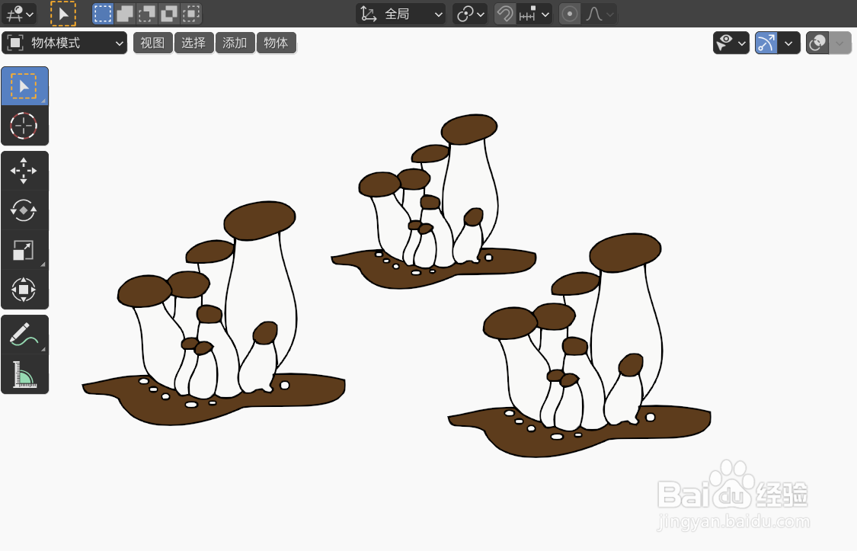This screenshot has height=551, width=857.
Task: Select the Measure tool
Action: tap(24, 373)
